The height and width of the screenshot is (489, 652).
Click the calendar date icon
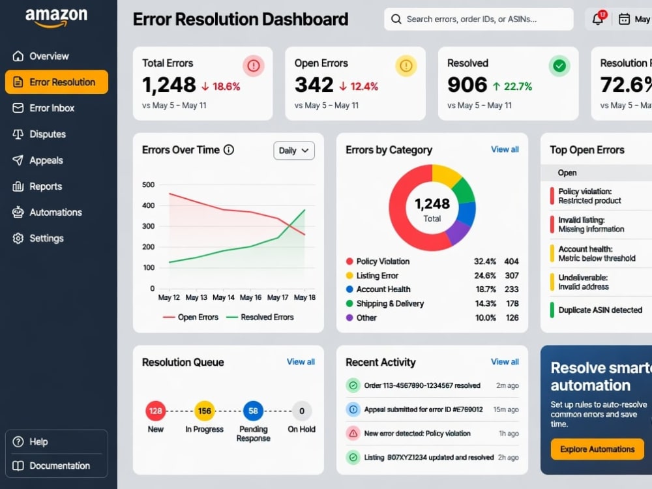point(624,19)
